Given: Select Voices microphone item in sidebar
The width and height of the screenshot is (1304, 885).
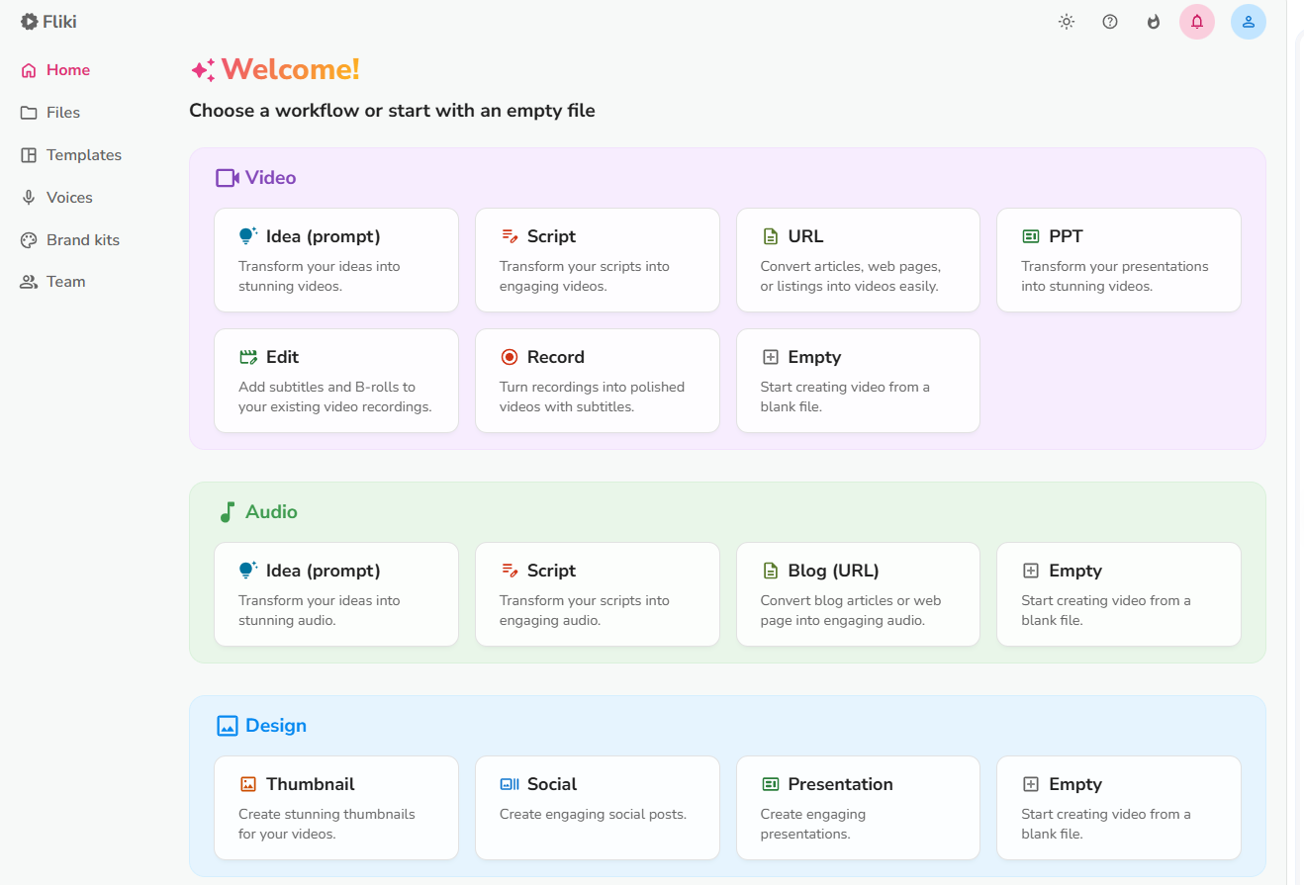Looking at the screenshot, I should point(68,198).
